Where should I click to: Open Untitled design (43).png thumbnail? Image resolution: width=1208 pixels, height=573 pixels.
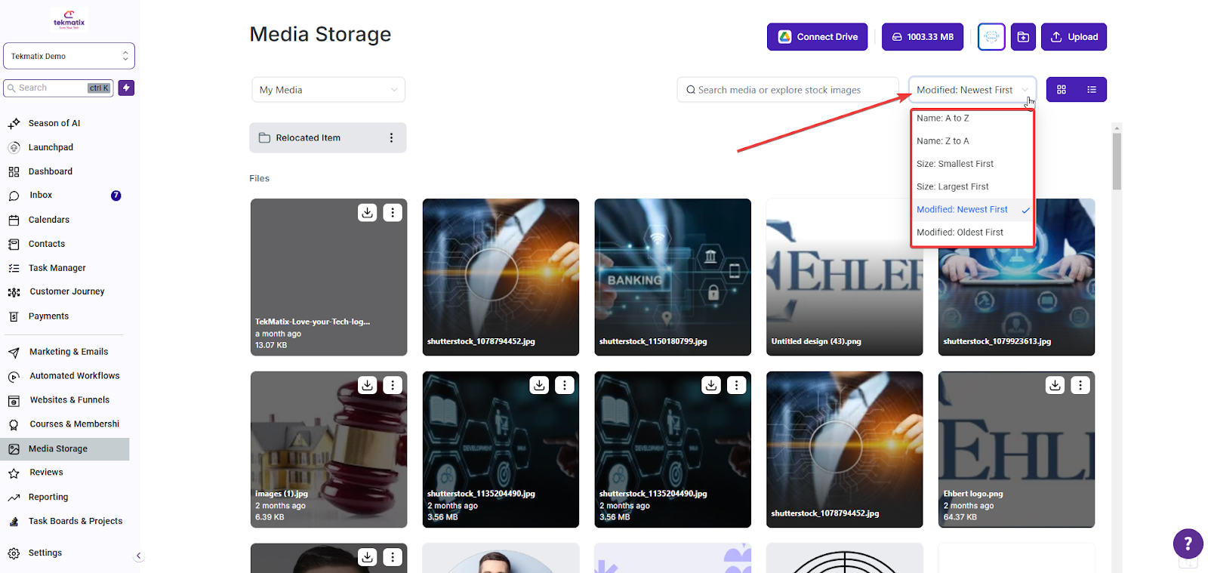(x=844, y=277)
